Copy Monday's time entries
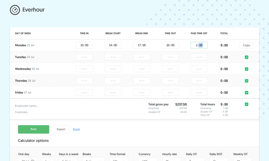This screenshot has width=269, height=161. pyautogui.click(x=246, y=45)
